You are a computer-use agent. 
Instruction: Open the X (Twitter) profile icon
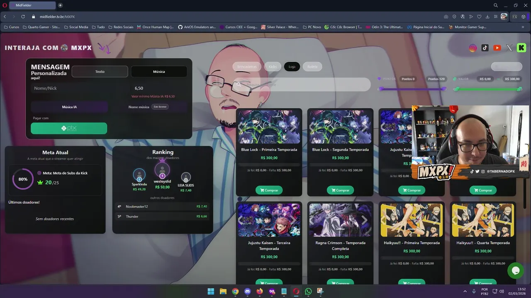coord(509,48)
